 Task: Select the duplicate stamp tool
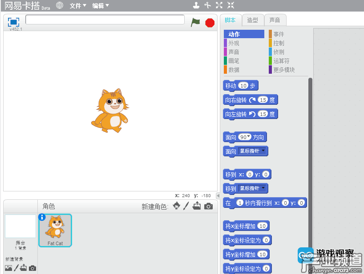[x=196, y=5]
